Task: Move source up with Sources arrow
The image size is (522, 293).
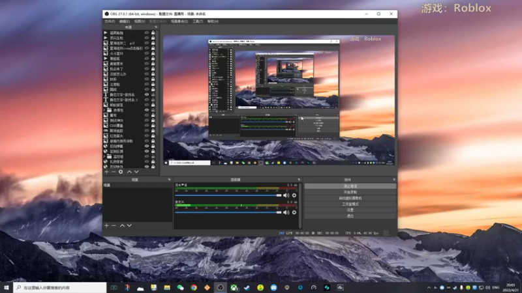Action: pyautogui.click(x=129, y=172)
